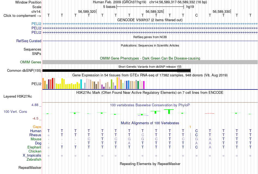Viewport: 258px width, 174px height.
Task: Click the Zebrafish species label
Action: click(x=34, y=159)
